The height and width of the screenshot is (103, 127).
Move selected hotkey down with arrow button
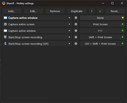100,11
